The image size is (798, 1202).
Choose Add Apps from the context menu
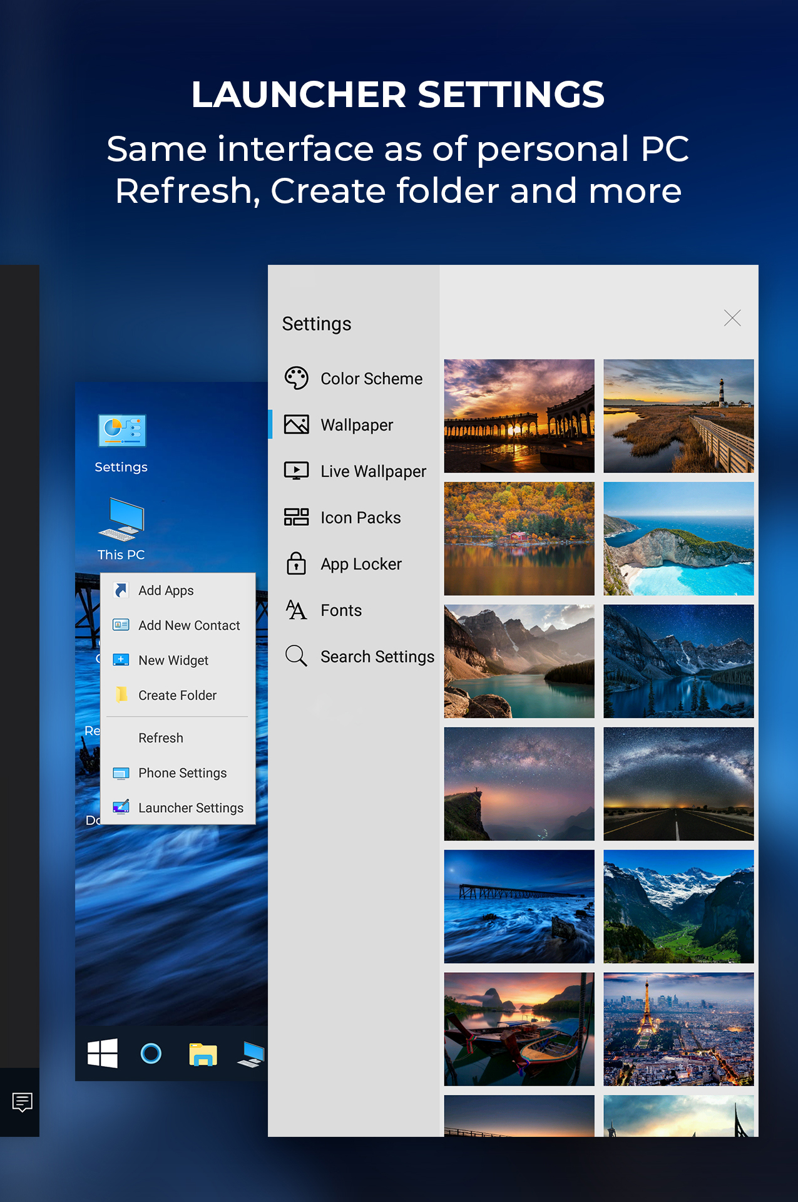166,590
